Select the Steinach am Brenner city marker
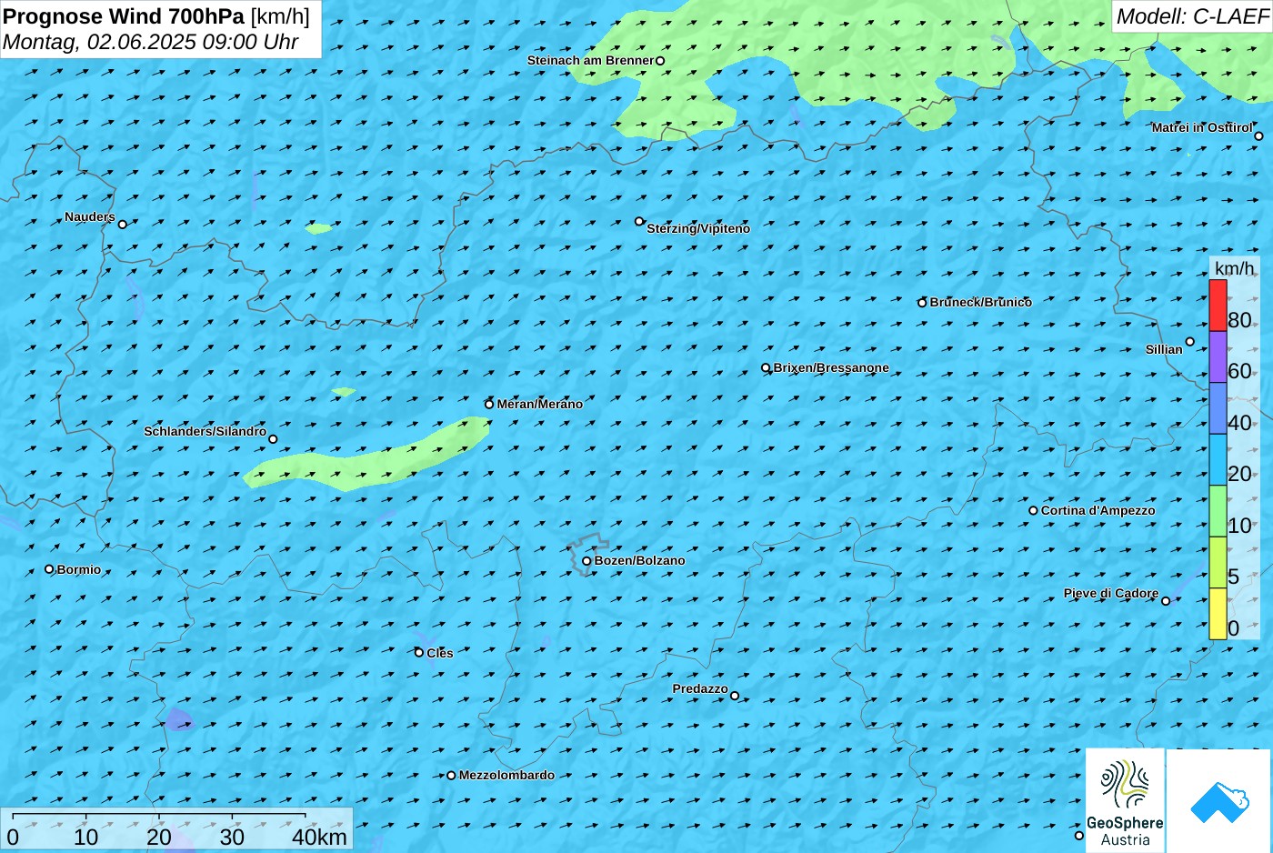1273x853 pixels. [660, 61]
